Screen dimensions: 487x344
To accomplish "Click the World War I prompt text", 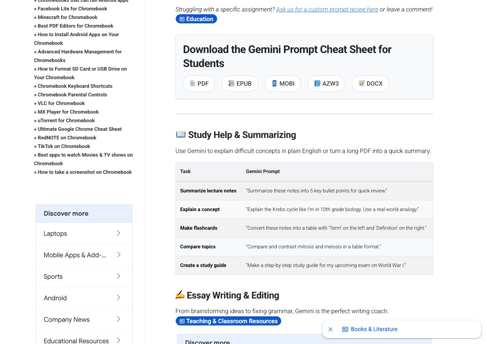I will (x=326, y=265).
